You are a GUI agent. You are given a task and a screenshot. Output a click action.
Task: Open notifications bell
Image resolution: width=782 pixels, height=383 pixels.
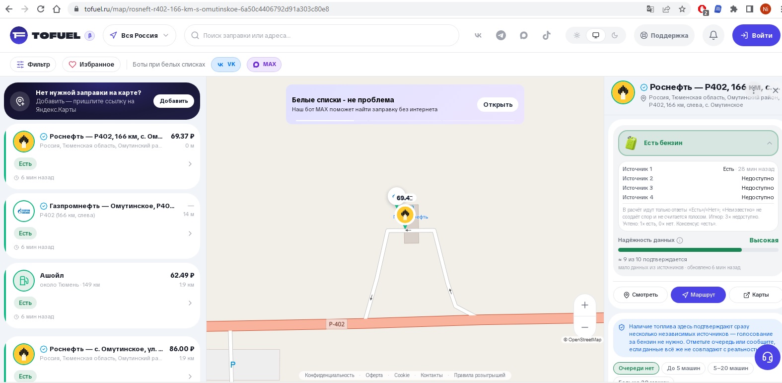713,35
